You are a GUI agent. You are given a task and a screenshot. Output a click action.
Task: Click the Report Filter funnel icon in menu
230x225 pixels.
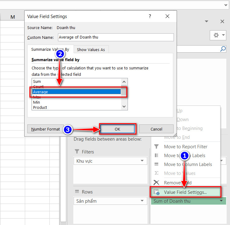click(x=156, y=146)
